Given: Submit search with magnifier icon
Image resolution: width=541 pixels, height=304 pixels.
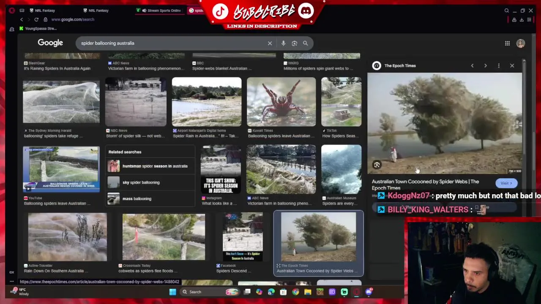Looking at the screenshot, I should pos(305,43).
